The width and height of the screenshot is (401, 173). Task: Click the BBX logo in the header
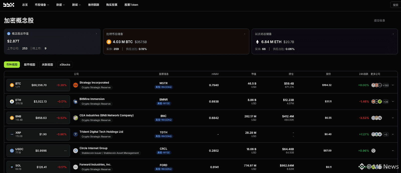point(9,5)
